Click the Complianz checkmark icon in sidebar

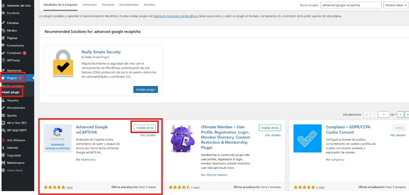[3, 53]
